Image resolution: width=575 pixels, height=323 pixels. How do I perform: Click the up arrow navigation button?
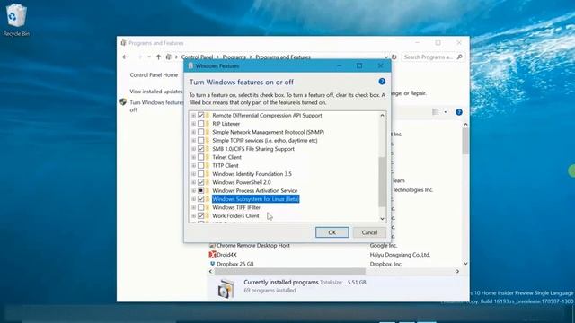(x=158, y=57)
